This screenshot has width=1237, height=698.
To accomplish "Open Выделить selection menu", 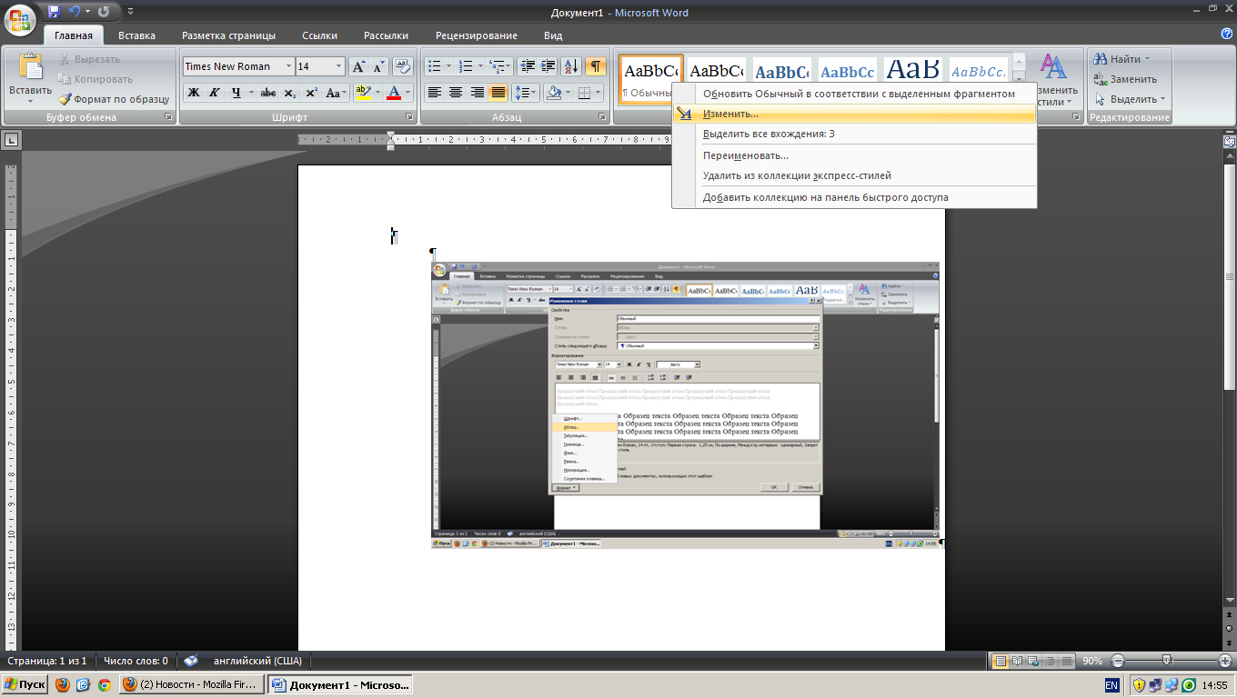I will [1130, 99].
